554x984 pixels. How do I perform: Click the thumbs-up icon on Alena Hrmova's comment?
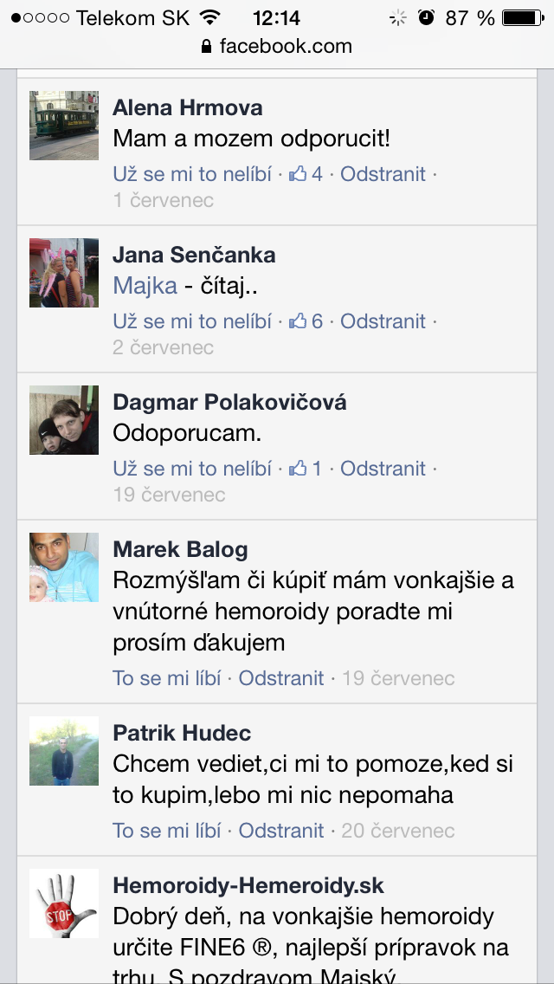(298, 174)
